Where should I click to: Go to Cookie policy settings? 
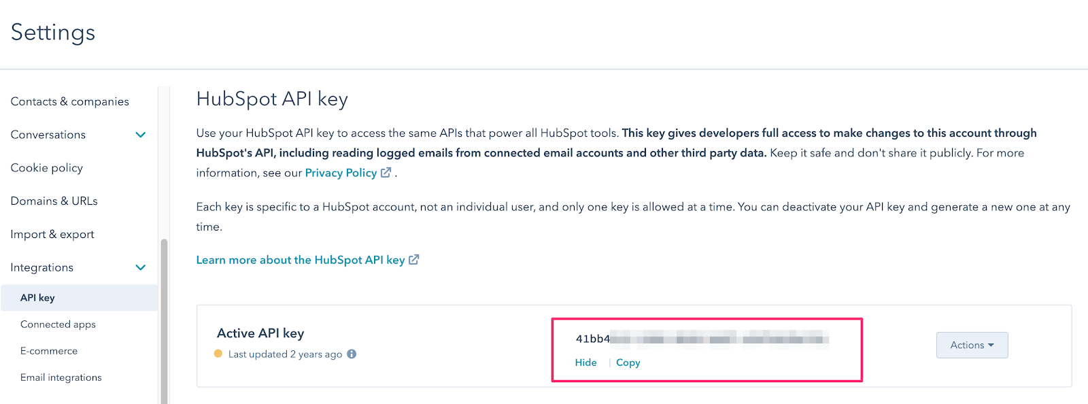coord(47,168)
